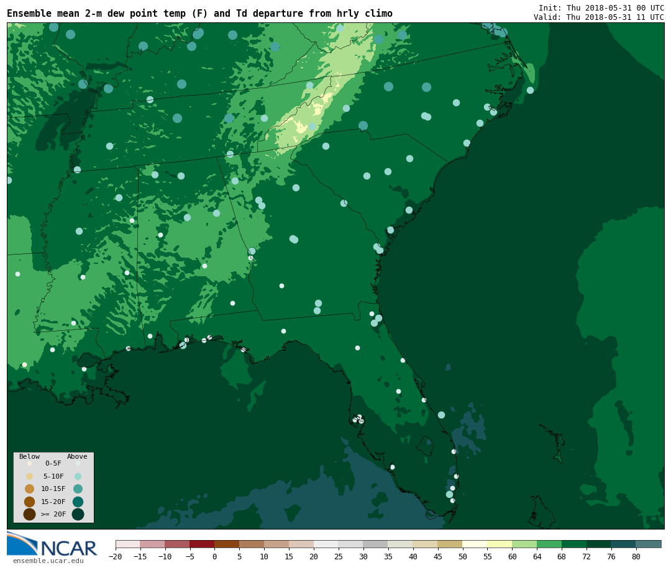Viewport: 671px width, 568px height.
Task: Click the '25' colorbar tick label
Action: click(x=339, y=556)
